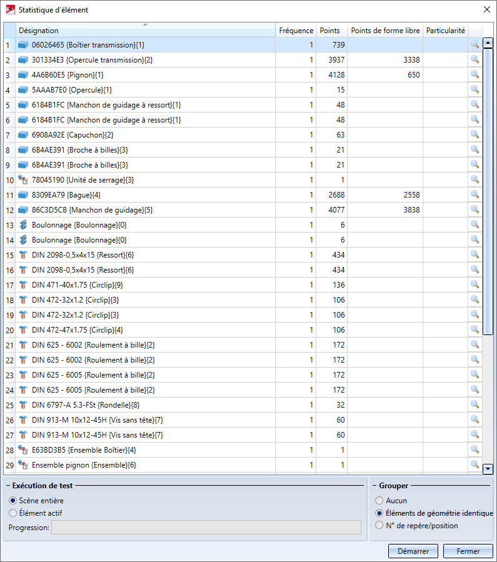This screenshot has width=497, height=562.
Task: Click the Fréquence column header
Action: click(296, 31)
